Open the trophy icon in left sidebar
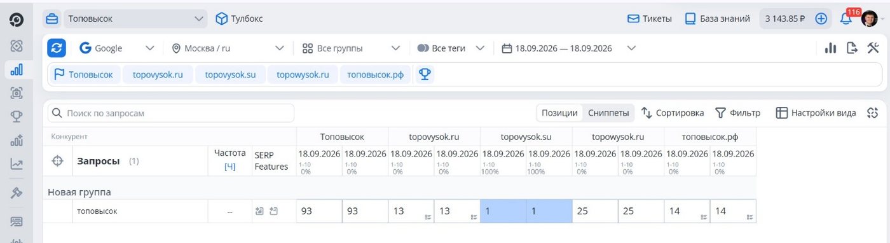 pos(17,116)
